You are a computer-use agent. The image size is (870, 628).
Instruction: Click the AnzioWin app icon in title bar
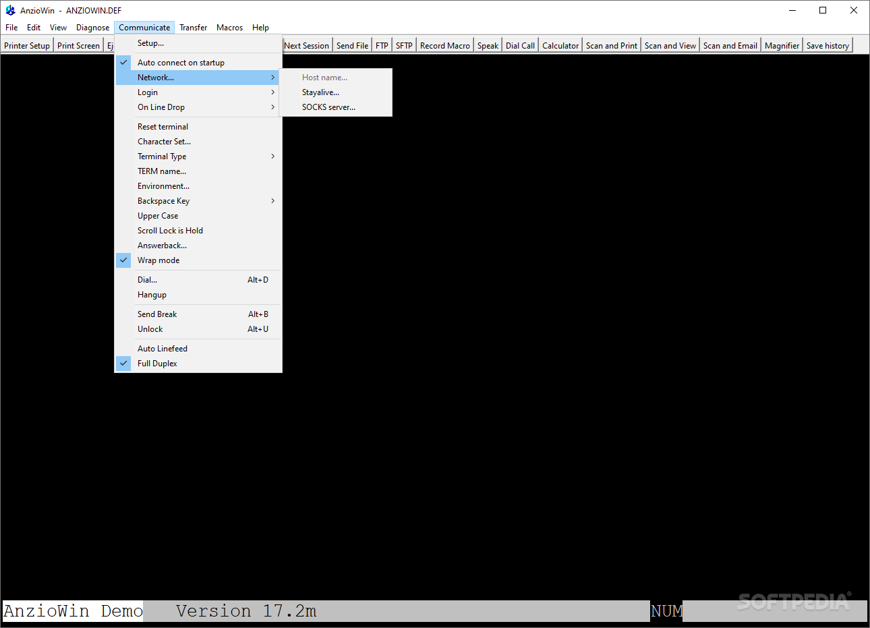tap(10, 10)
